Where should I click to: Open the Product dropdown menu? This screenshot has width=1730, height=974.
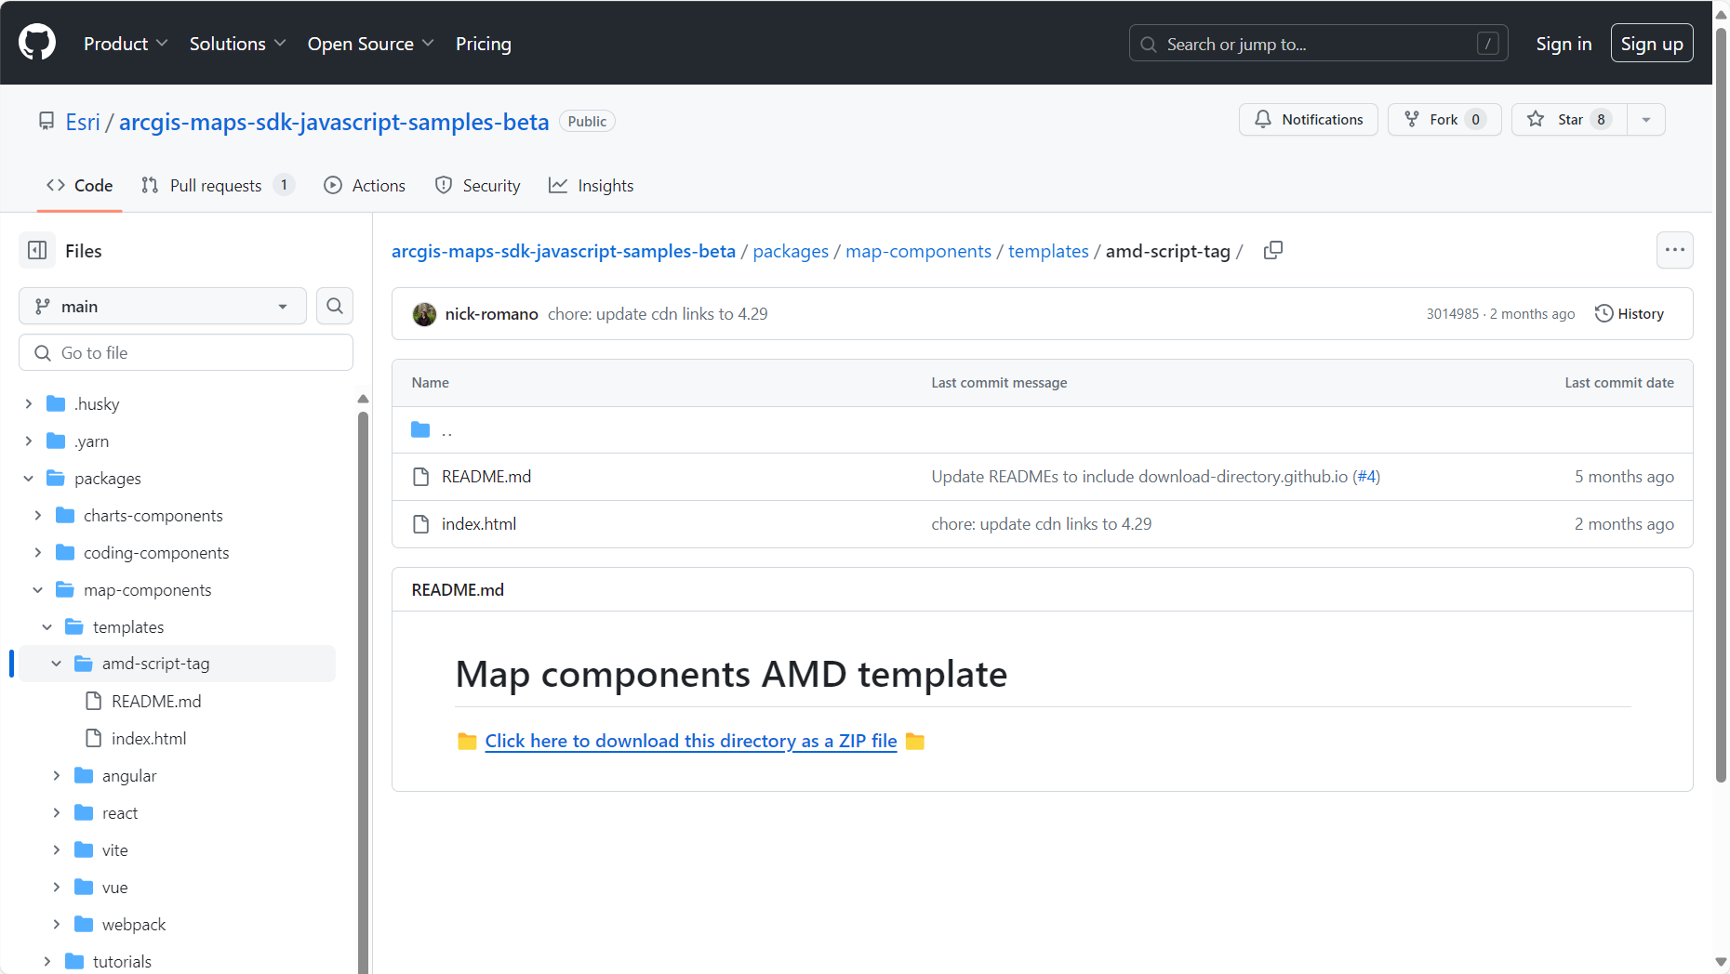[x=126, y=44]
